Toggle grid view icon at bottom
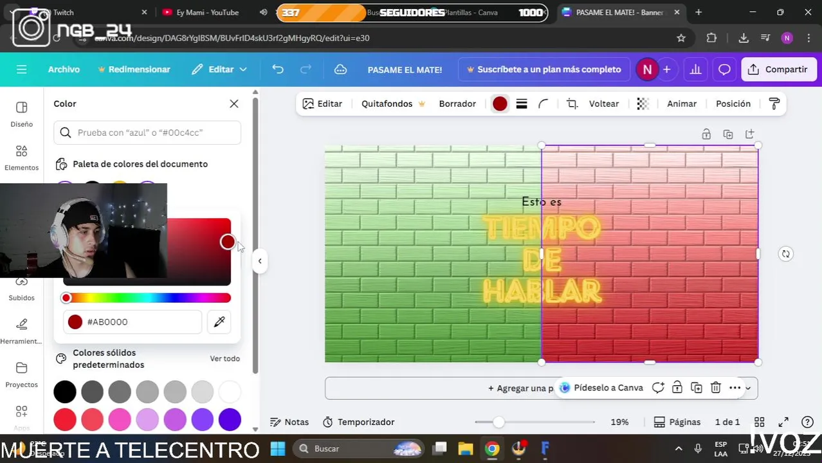This screenshot has width=822, height=463. click(x=760, y=422)
